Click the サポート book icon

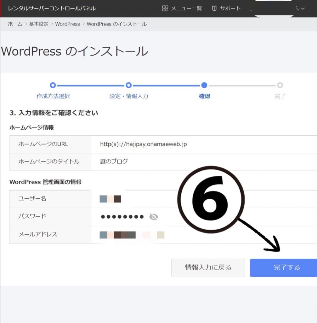coord(214,9)
